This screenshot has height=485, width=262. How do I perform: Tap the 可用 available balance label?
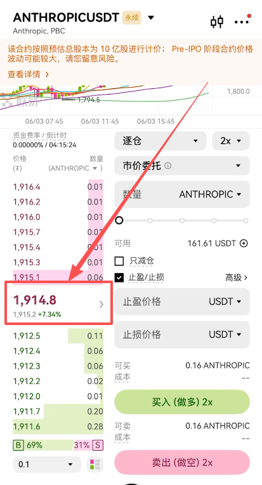coord(122,243)
